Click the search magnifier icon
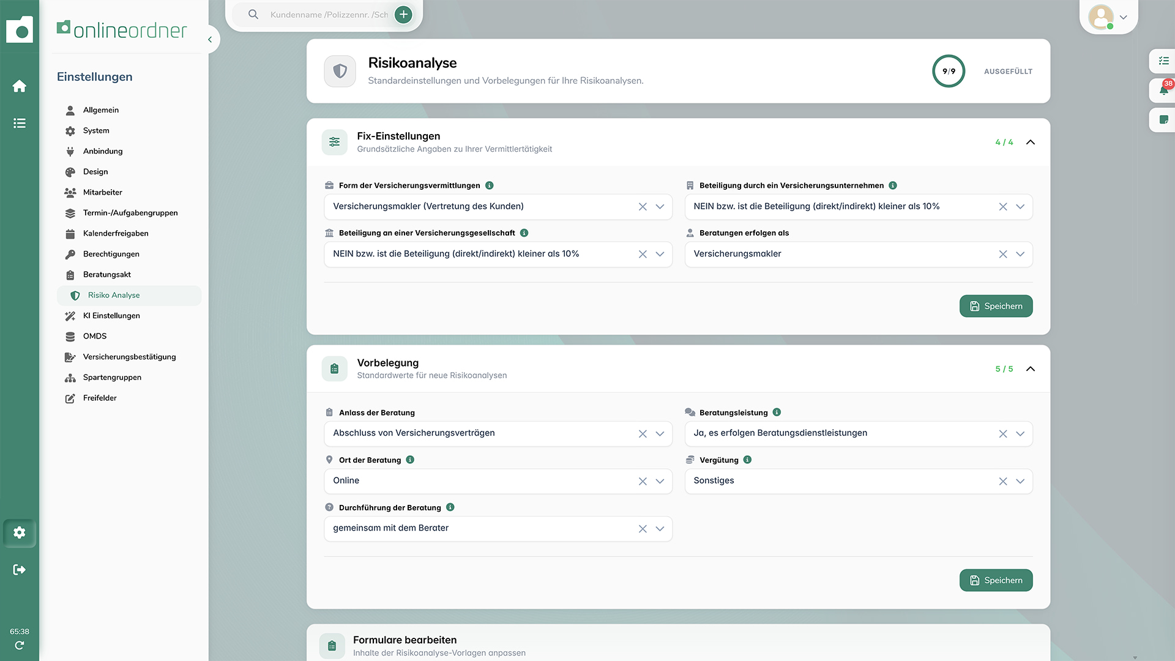The image size is (1175, 661). point(253,14)
